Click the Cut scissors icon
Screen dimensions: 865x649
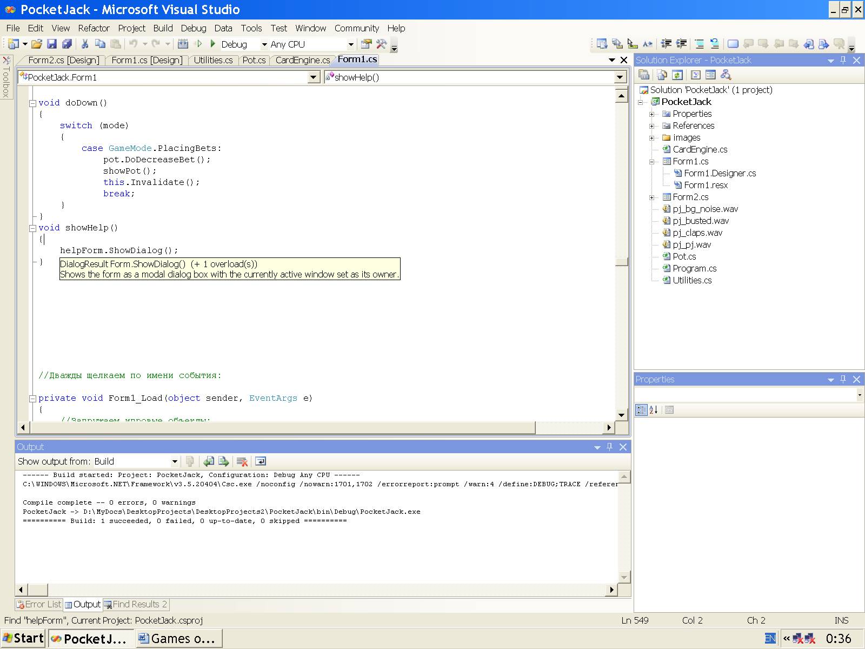tap(85, 44)
